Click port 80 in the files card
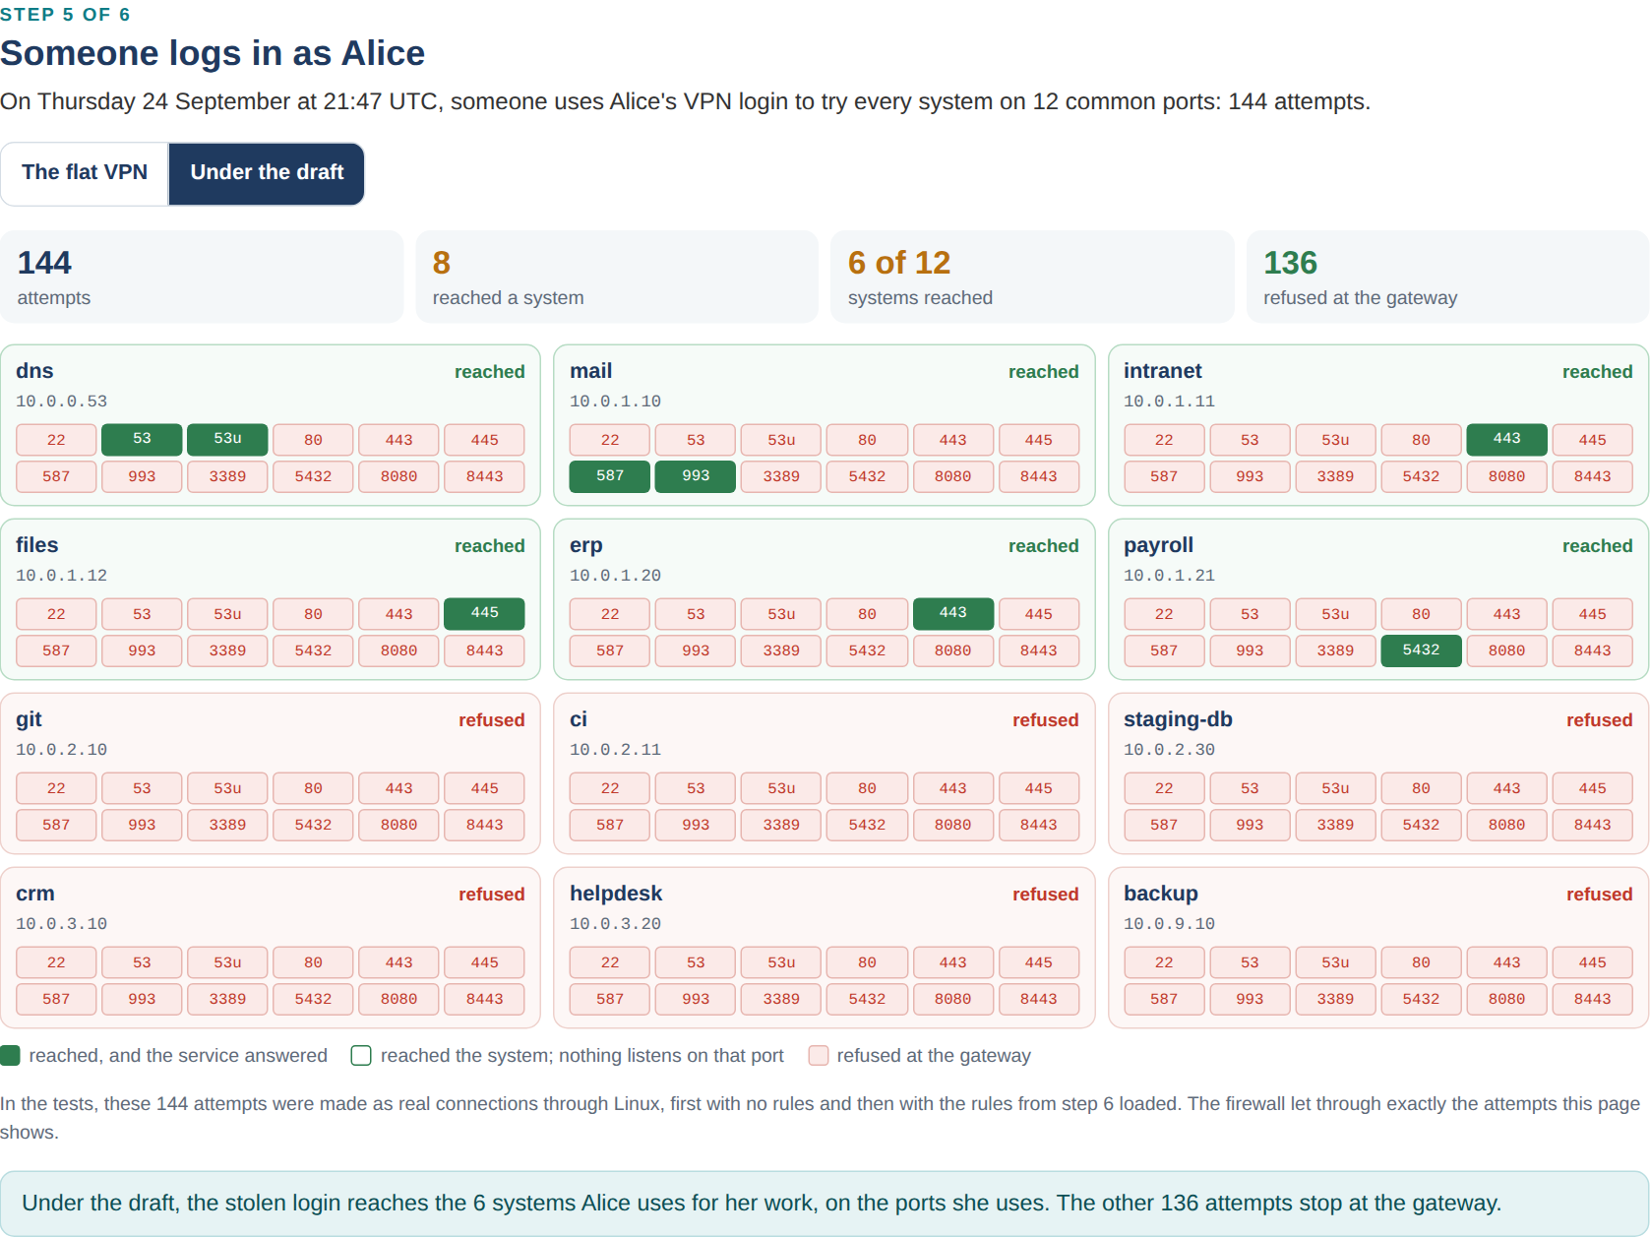This screenshot has height=1237, width=1650. click(x=313, y=614)
